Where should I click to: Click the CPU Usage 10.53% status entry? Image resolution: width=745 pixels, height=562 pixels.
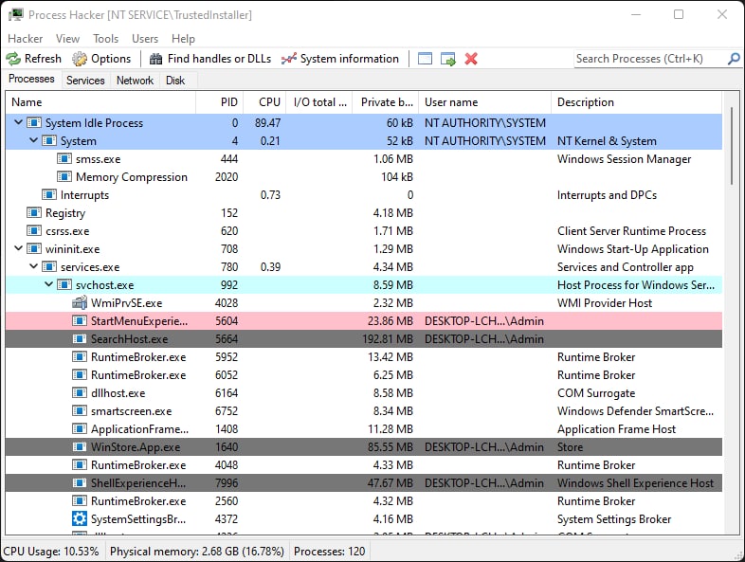click(51, 551)
